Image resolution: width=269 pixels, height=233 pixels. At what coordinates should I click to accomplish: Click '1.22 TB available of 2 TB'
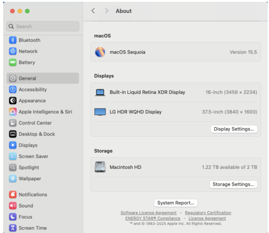coord(229,167)
